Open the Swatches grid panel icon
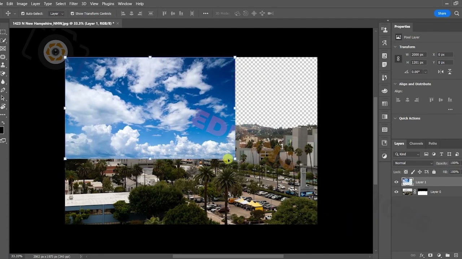Viewport: 462px width, 259px height. pos(384,104)
